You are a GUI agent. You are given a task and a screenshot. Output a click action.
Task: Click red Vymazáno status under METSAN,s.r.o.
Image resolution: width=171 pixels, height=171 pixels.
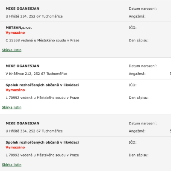tap(15, 32)
